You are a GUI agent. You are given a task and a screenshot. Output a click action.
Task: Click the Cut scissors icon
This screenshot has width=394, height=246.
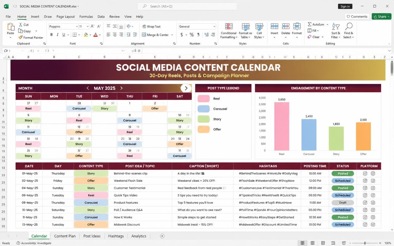[x=21, y=25]
